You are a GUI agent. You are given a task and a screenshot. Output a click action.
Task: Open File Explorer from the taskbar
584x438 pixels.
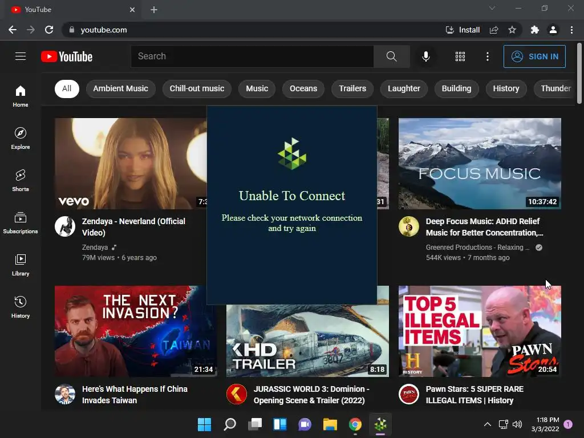coord(330,424)
